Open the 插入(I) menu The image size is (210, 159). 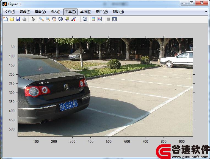tap(55, 12)
